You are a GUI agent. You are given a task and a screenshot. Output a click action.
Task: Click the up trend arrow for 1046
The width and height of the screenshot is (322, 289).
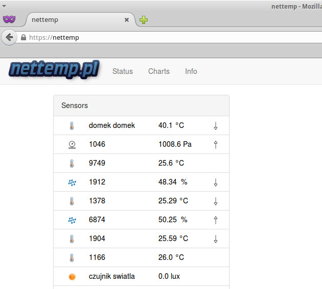point(216,145)
